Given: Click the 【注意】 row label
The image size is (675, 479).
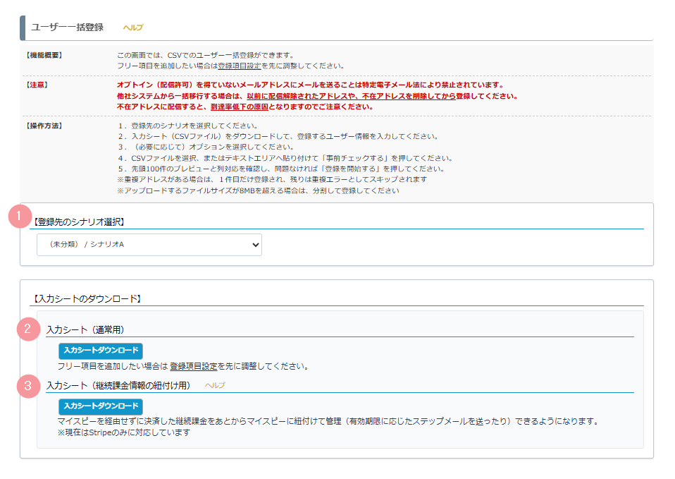Looking at the screenshot, I should 37,85.
